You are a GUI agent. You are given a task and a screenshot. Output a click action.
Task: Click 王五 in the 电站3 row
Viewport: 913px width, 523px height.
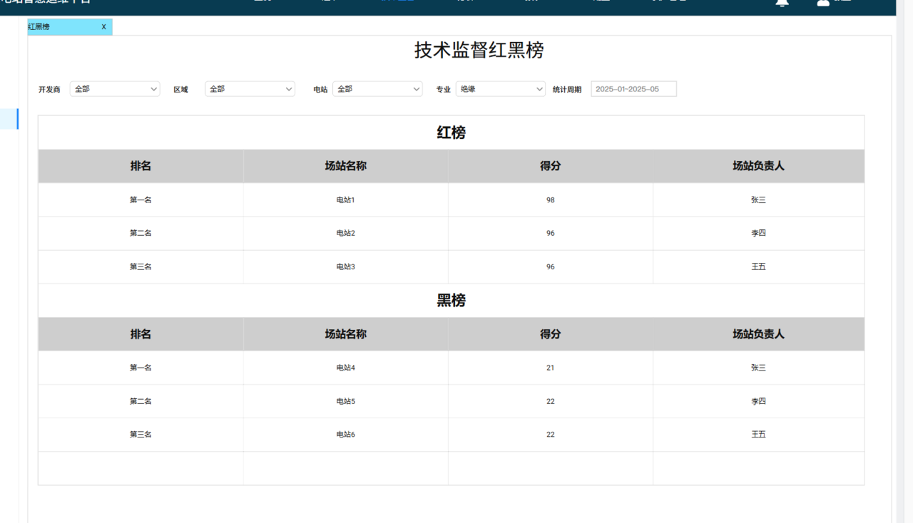(758, 266)
